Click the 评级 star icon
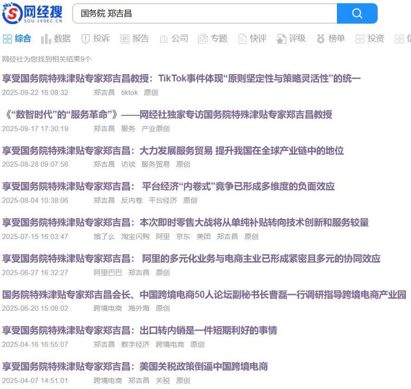The width and height of the screenshot is (411, 389). tap(281, 39)
